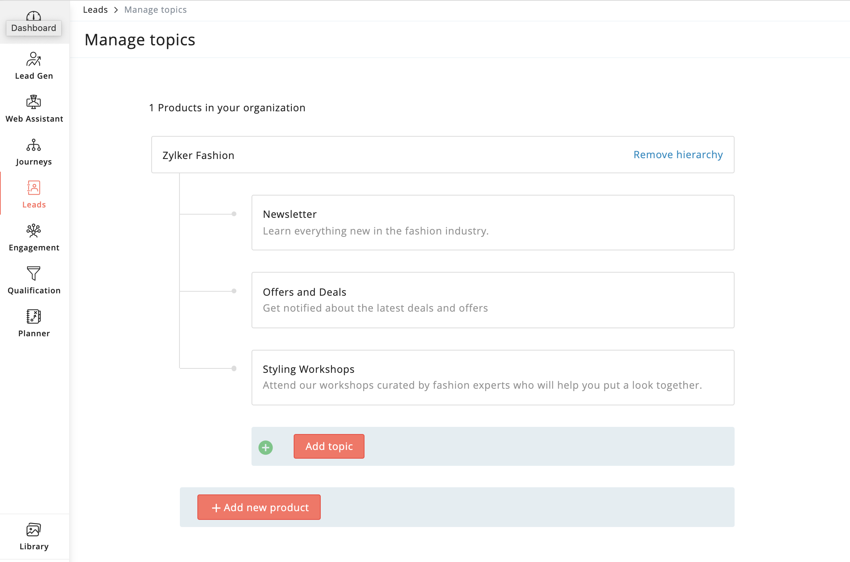Select the Newsletter topic card
This screenshot has width=850, height=562.
pos(493,223)
